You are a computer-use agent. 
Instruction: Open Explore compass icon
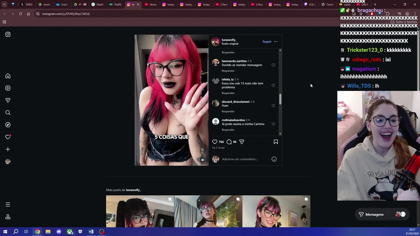(8, 125)
